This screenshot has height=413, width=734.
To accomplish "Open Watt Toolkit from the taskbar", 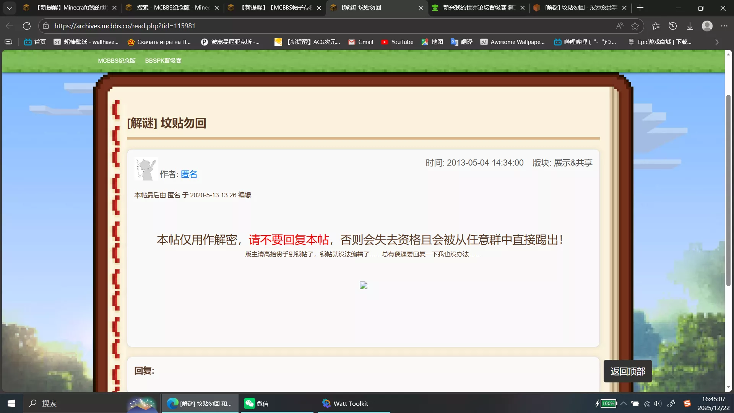I will pos(344,403).
